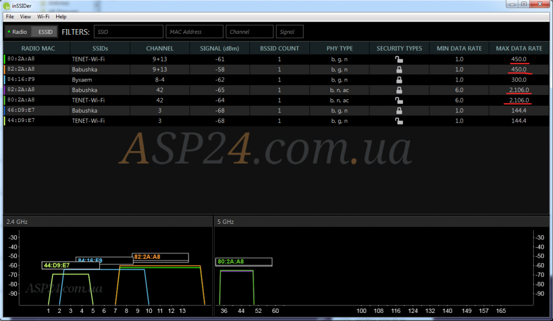The width and height of the screenshot is (553, 321).
Task: Sort networks by MAX DATA RATE header
Action: click(x=518, y=49)
